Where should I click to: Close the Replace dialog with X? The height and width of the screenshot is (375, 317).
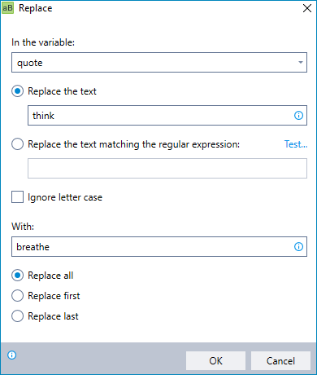(307, 8)
